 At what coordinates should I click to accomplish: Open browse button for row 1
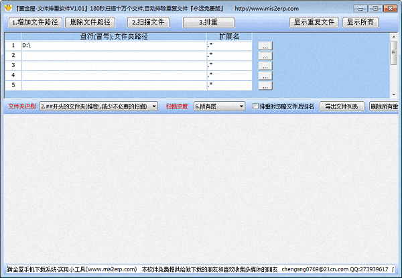[x=265, y=46]
